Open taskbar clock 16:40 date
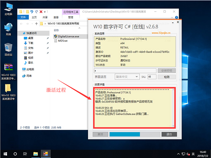Screen dimensions: 211x158 (x=204, y=154)
